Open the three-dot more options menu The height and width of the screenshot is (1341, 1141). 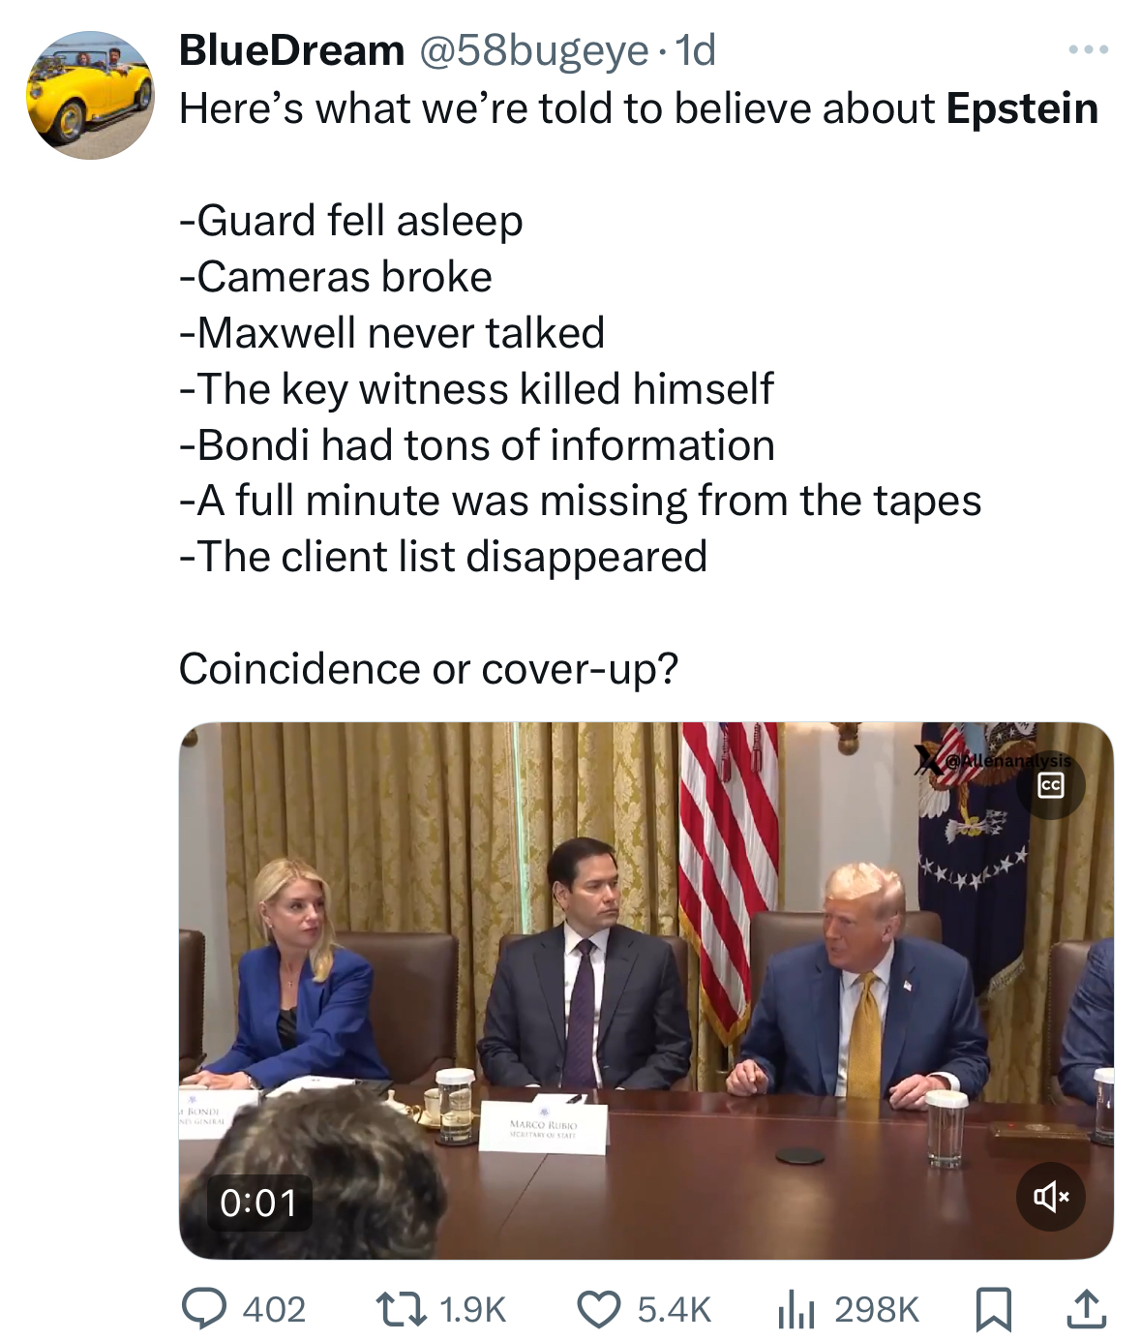point(1089,49)
